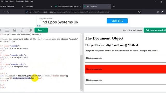The height and width of the screenshot is (93, 166).
Task: Open the History menu
Action: [12, 1]
